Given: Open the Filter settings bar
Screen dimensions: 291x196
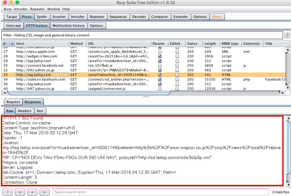Looking at the screenshot, I should pos(142,35).
